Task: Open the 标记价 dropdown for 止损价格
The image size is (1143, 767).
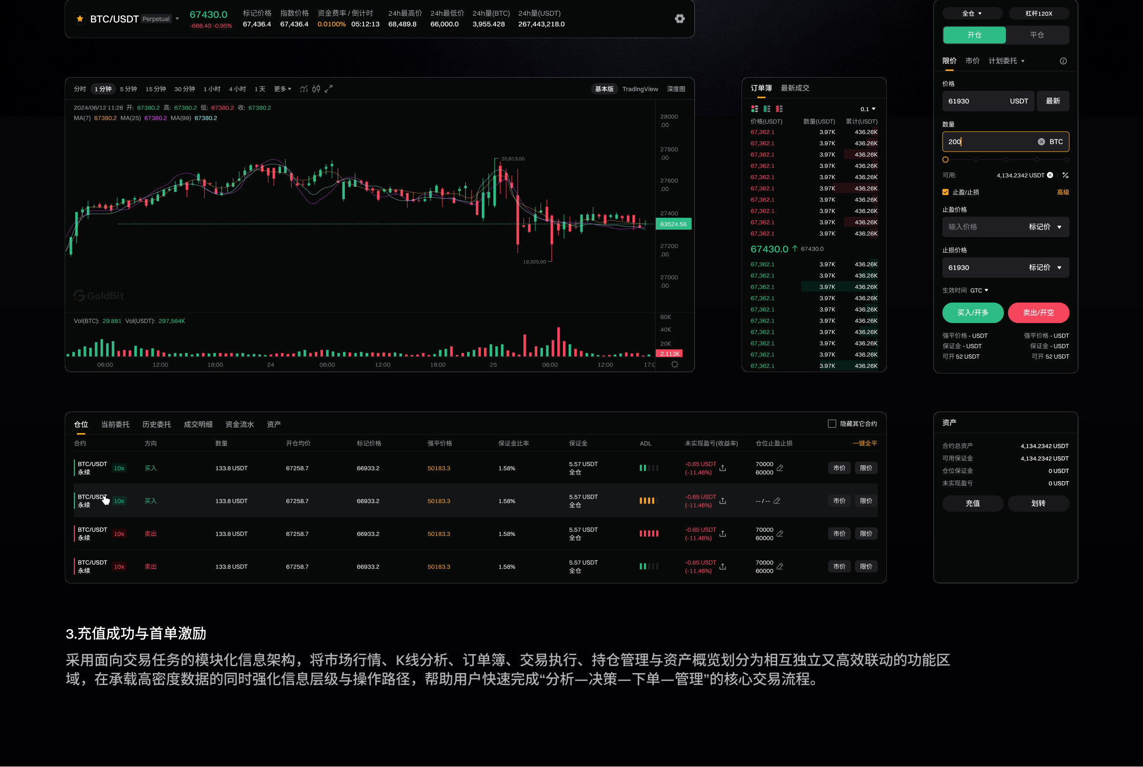Action: point(1045,268)
